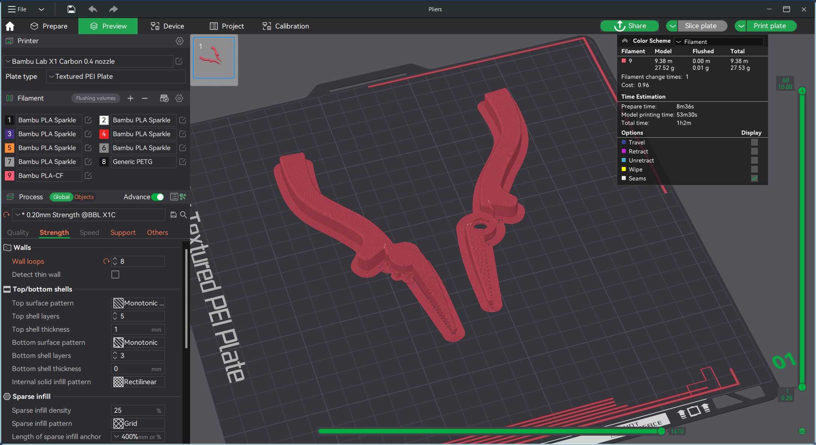Open the process preset dropdown

point(89,215)
